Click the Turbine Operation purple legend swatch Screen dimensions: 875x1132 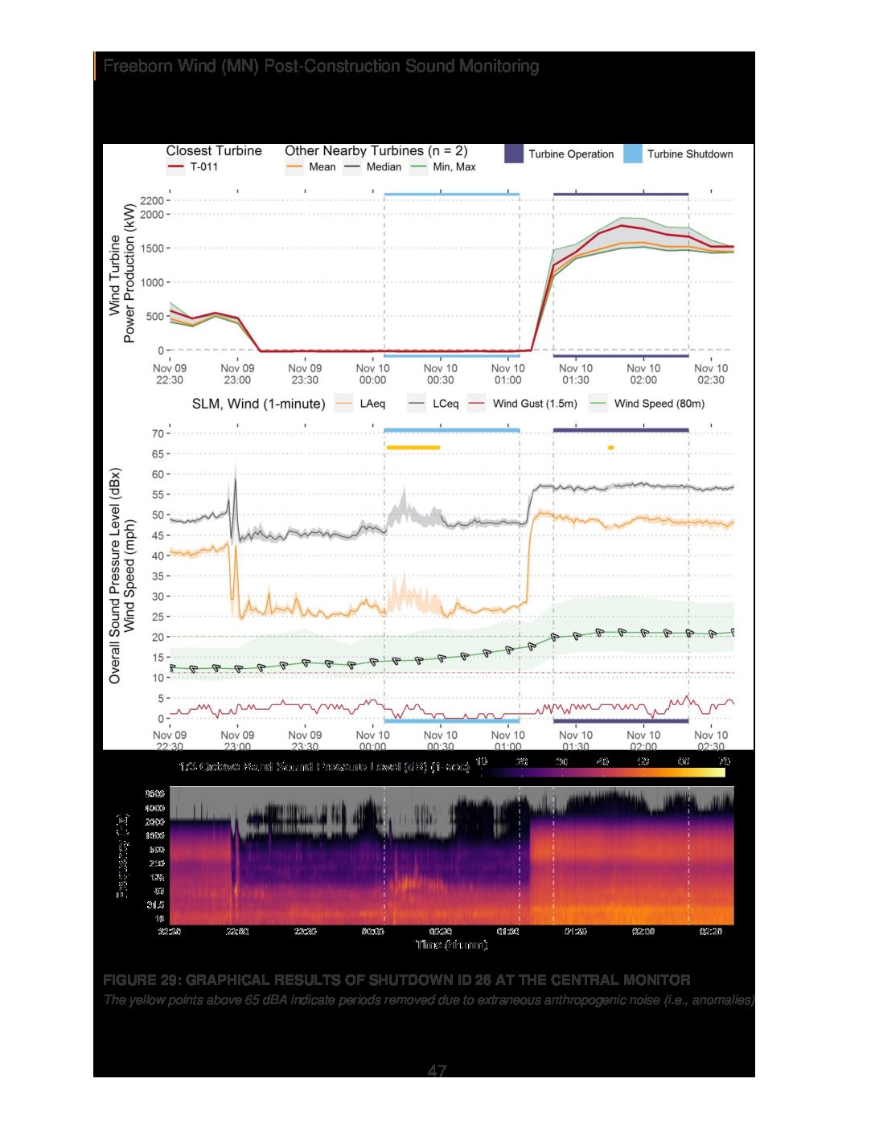click(514, 154)
